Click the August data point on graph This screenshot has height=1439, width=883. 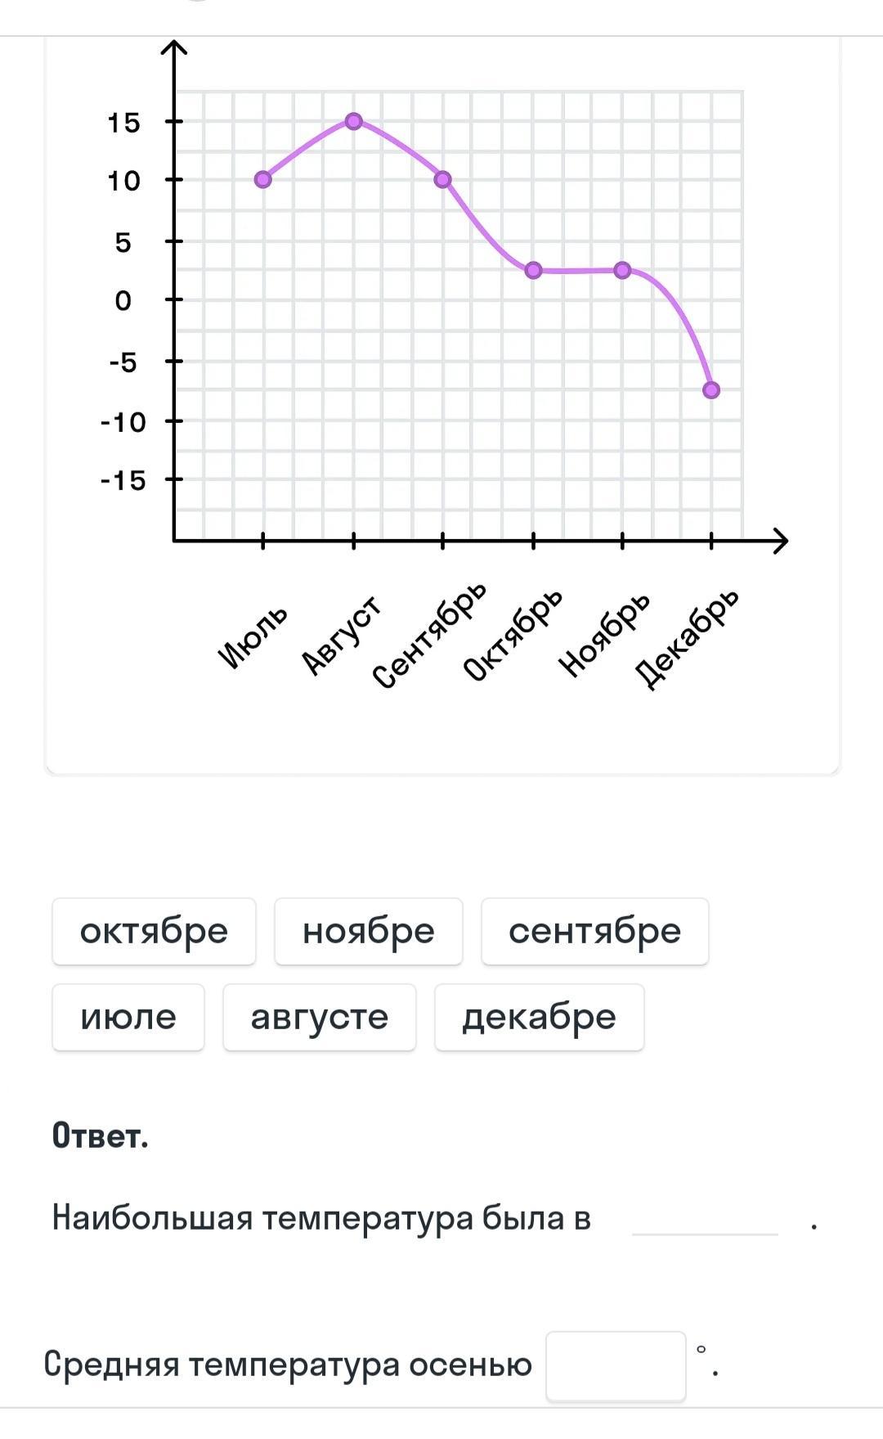click(353, 121)
